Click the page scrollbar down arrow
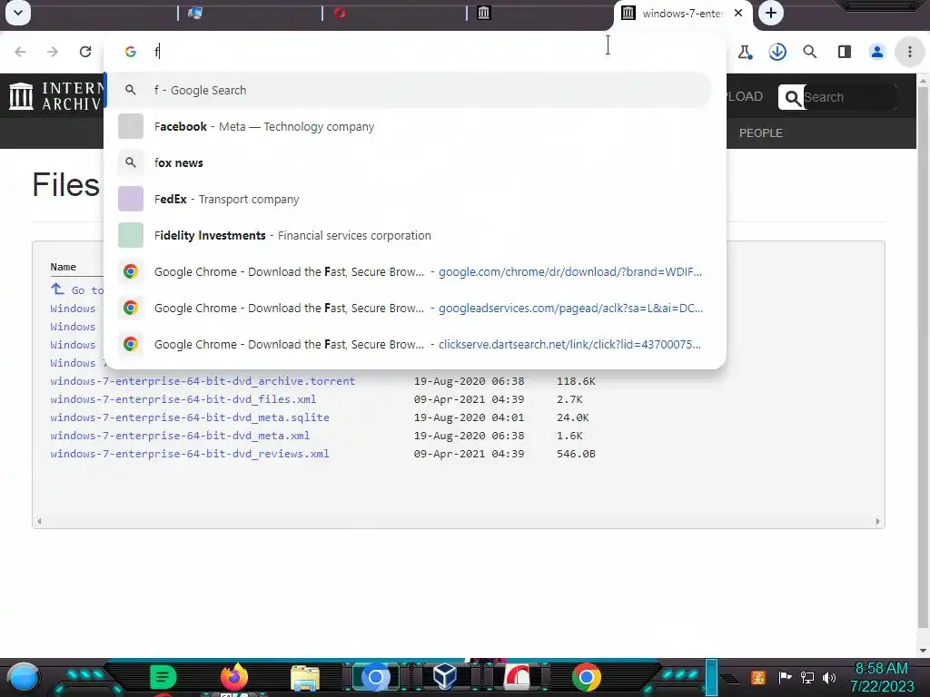This screenshot has height=697, width=930. (x=923, y=650)
